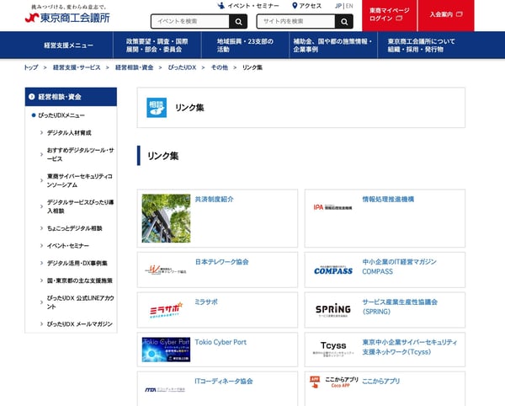Click the イベント・セミナー header icon link
Image resolution: width=505 pixels, height=406 pixels.
[x=248, y=6]
